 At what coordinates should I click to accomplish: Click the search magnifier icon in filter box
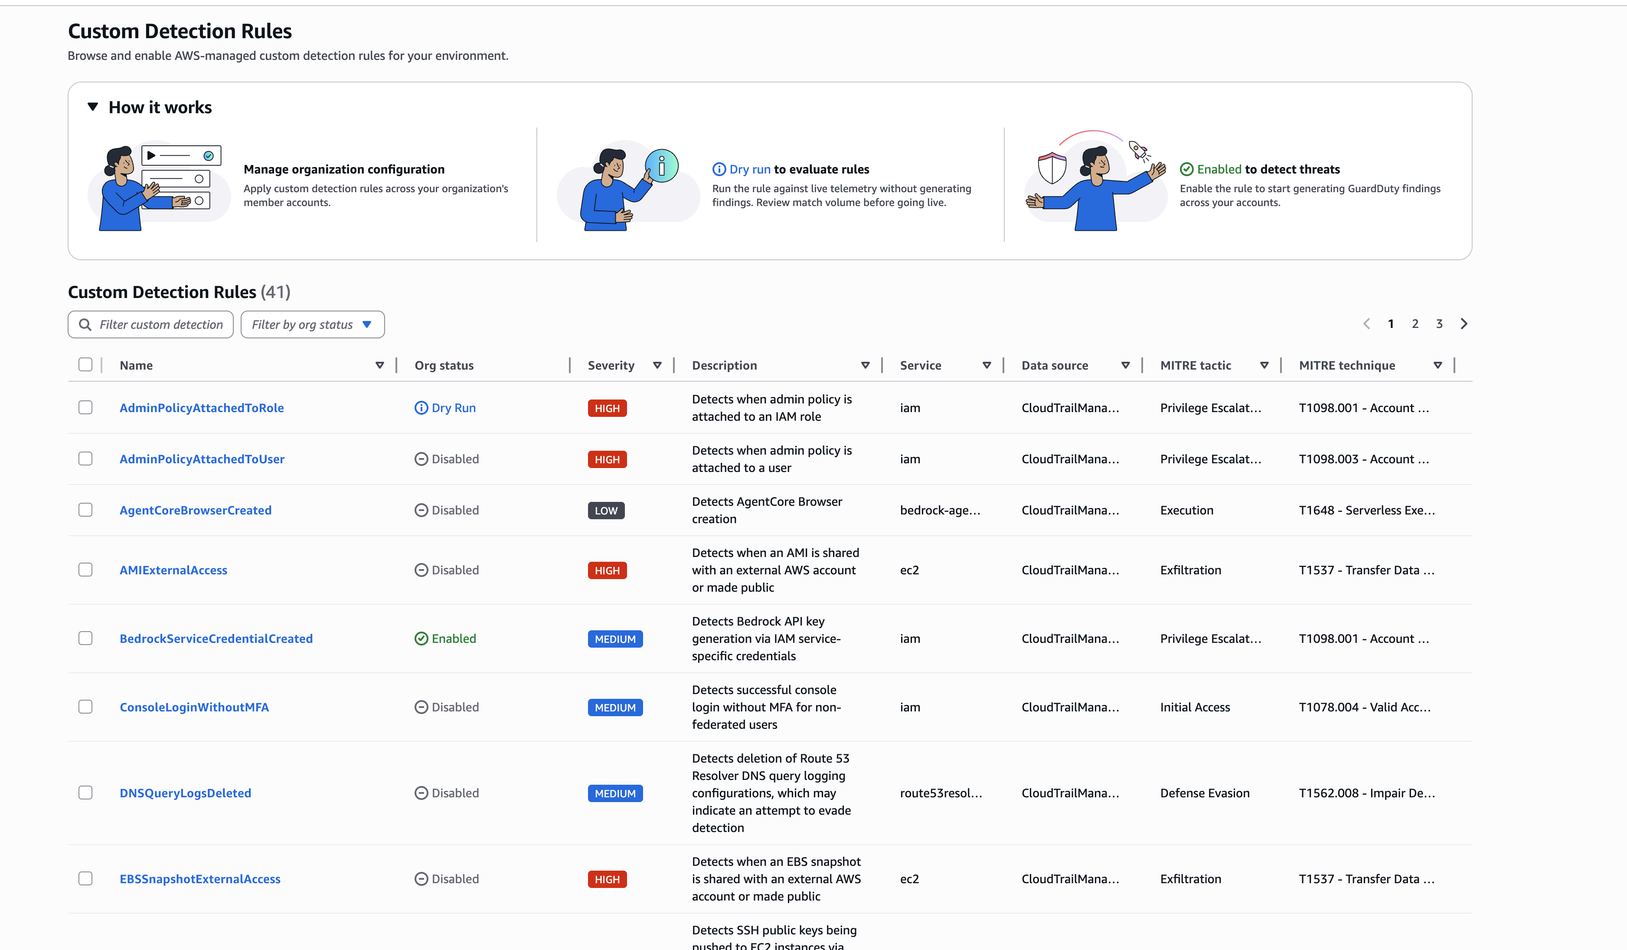(x=85, y=324)
